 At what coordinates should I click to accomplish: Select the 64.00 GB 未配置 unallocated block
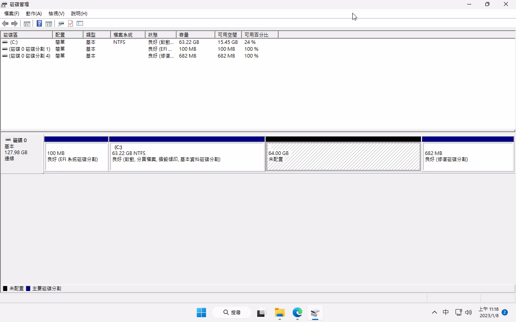(x=343, y=154)
